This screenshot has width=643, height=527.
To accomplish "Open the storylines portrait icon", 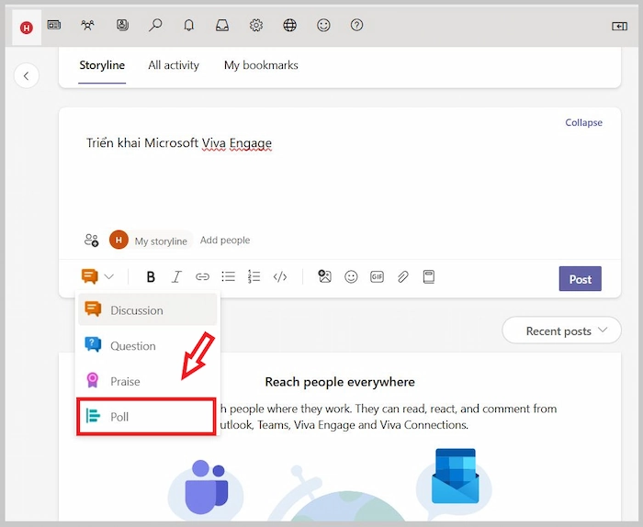I will (x=122, y=26).
